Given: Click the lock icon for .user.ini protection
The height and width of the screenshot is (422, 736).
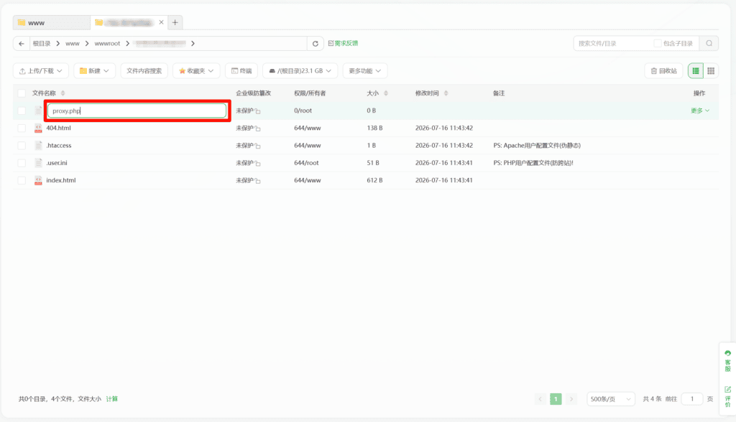Looking at the screenshot, I should point(257,163).
